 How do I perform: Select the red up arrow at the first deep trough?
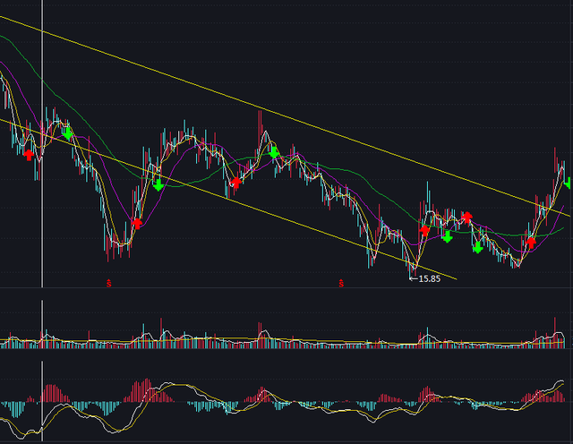137,222
